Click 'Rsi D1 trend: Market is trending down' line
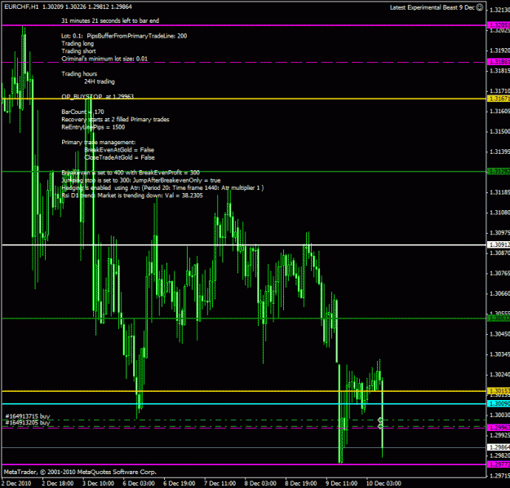This screenshot has height=488, width=510. 132,196
